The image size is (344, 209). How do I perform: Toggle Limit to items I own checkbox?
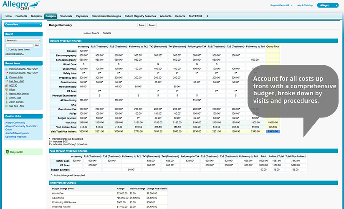coord(8,49)
